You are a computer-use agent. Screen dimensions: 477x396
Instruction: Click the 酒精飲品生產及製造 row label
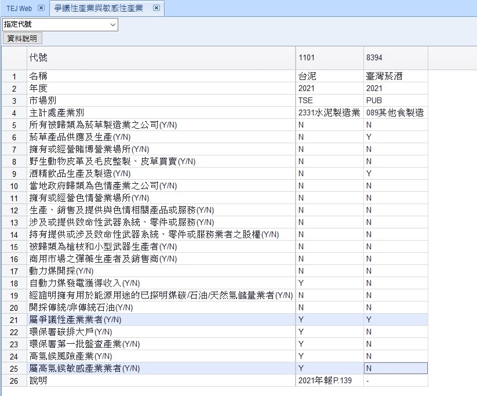pyautogui.click(x=161, y=173)
